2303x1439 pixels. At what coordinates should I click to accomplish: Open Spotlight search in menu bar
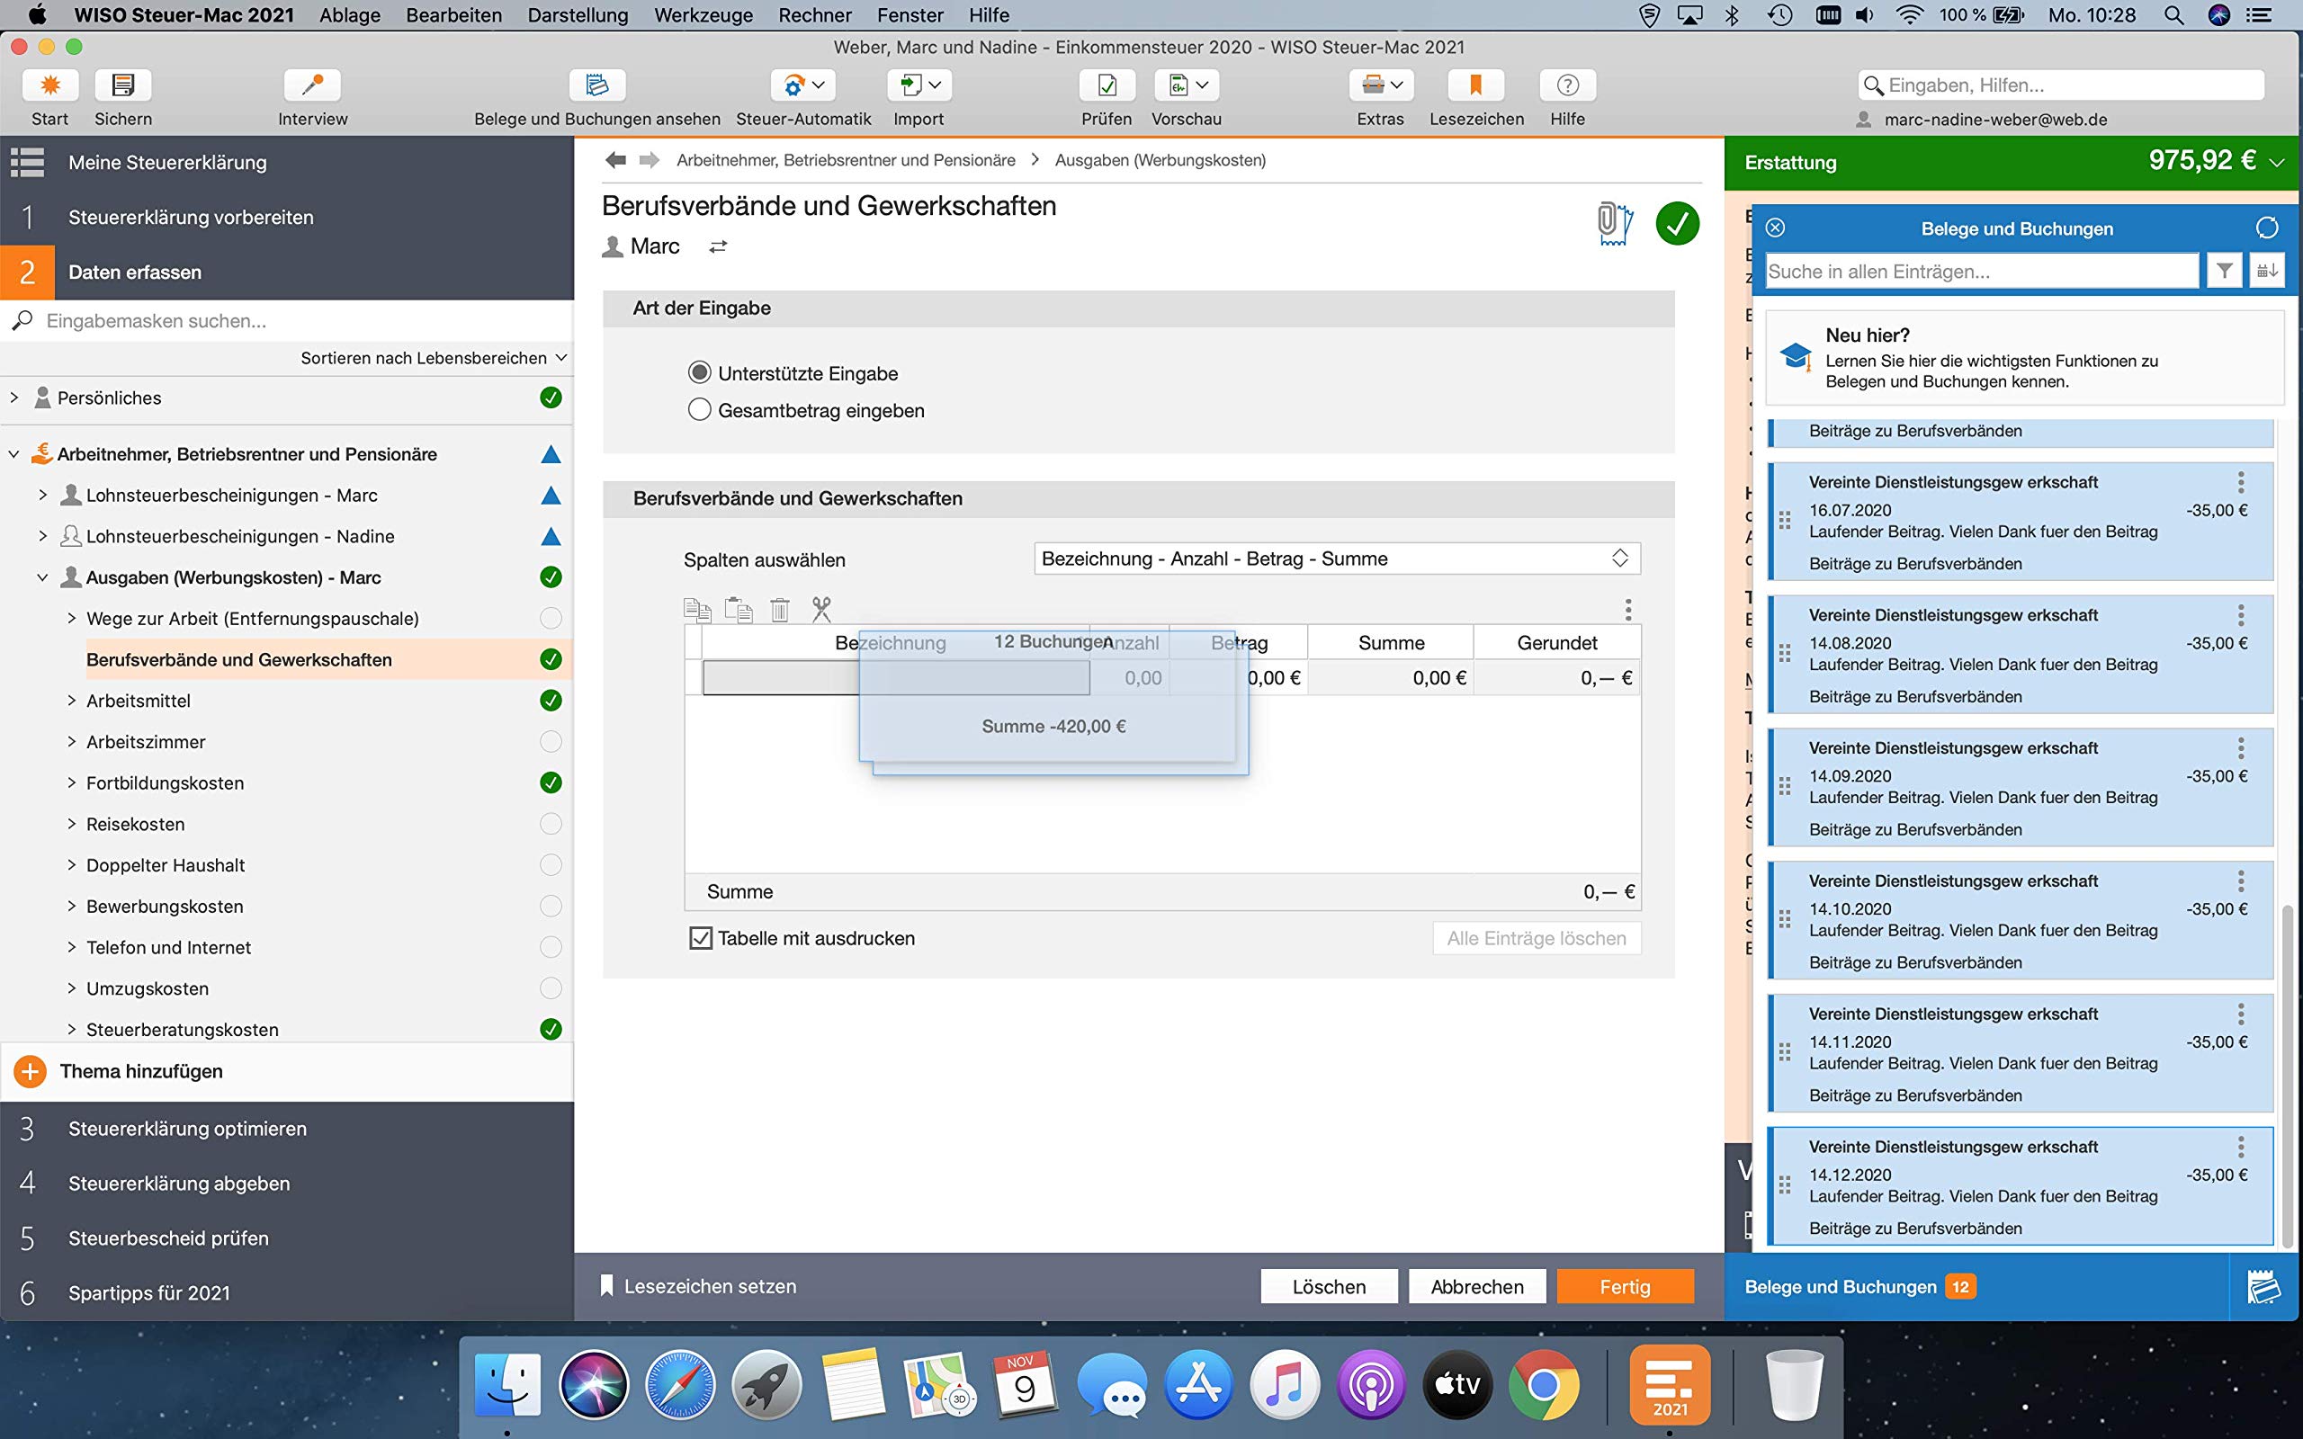pyautogui.click(x=2173, y=15)
